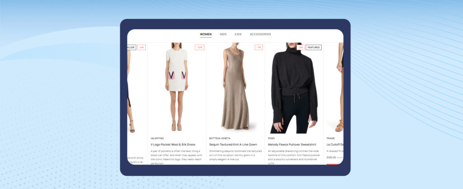
Task: Open Melody Fleece Pullover Sweatshirt product
Action: pyautogui.click(x=292, y=145)
